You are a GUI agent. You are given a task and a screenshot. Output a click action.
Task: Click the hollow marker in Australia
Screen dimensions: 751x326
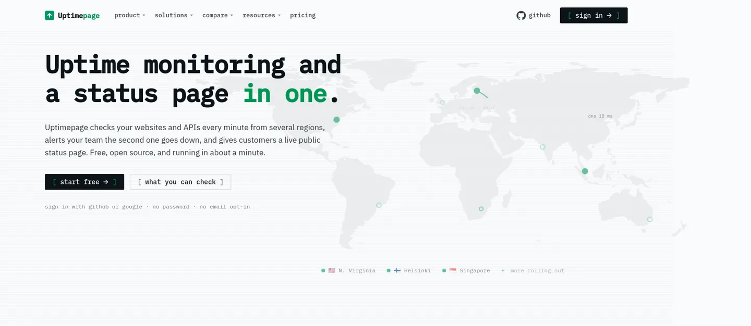point(650,219)
